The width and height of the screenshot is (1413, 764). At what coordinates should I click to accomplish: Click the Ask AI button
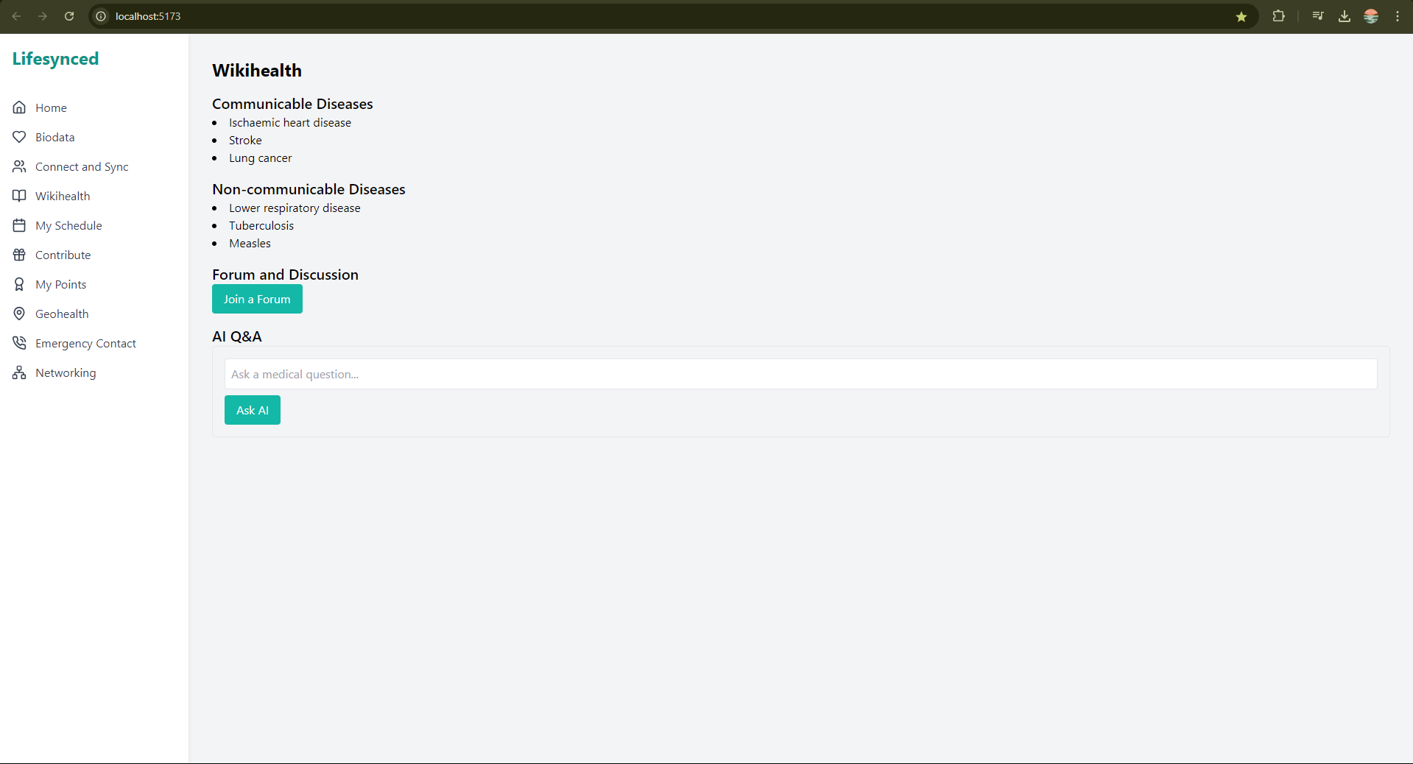(x=253, y=410)
